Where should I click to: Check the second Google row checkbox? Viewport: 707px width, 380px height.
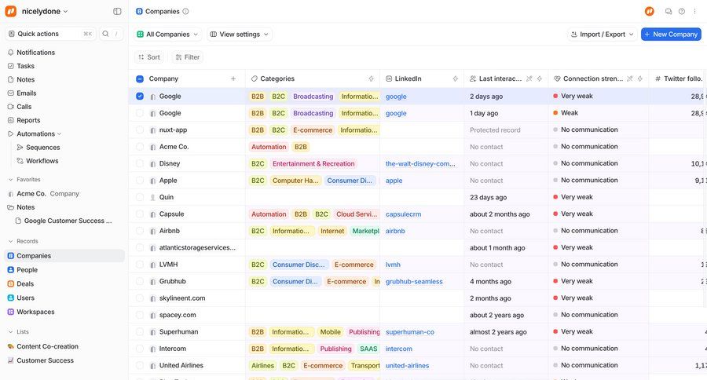click(x=140, y=113)
